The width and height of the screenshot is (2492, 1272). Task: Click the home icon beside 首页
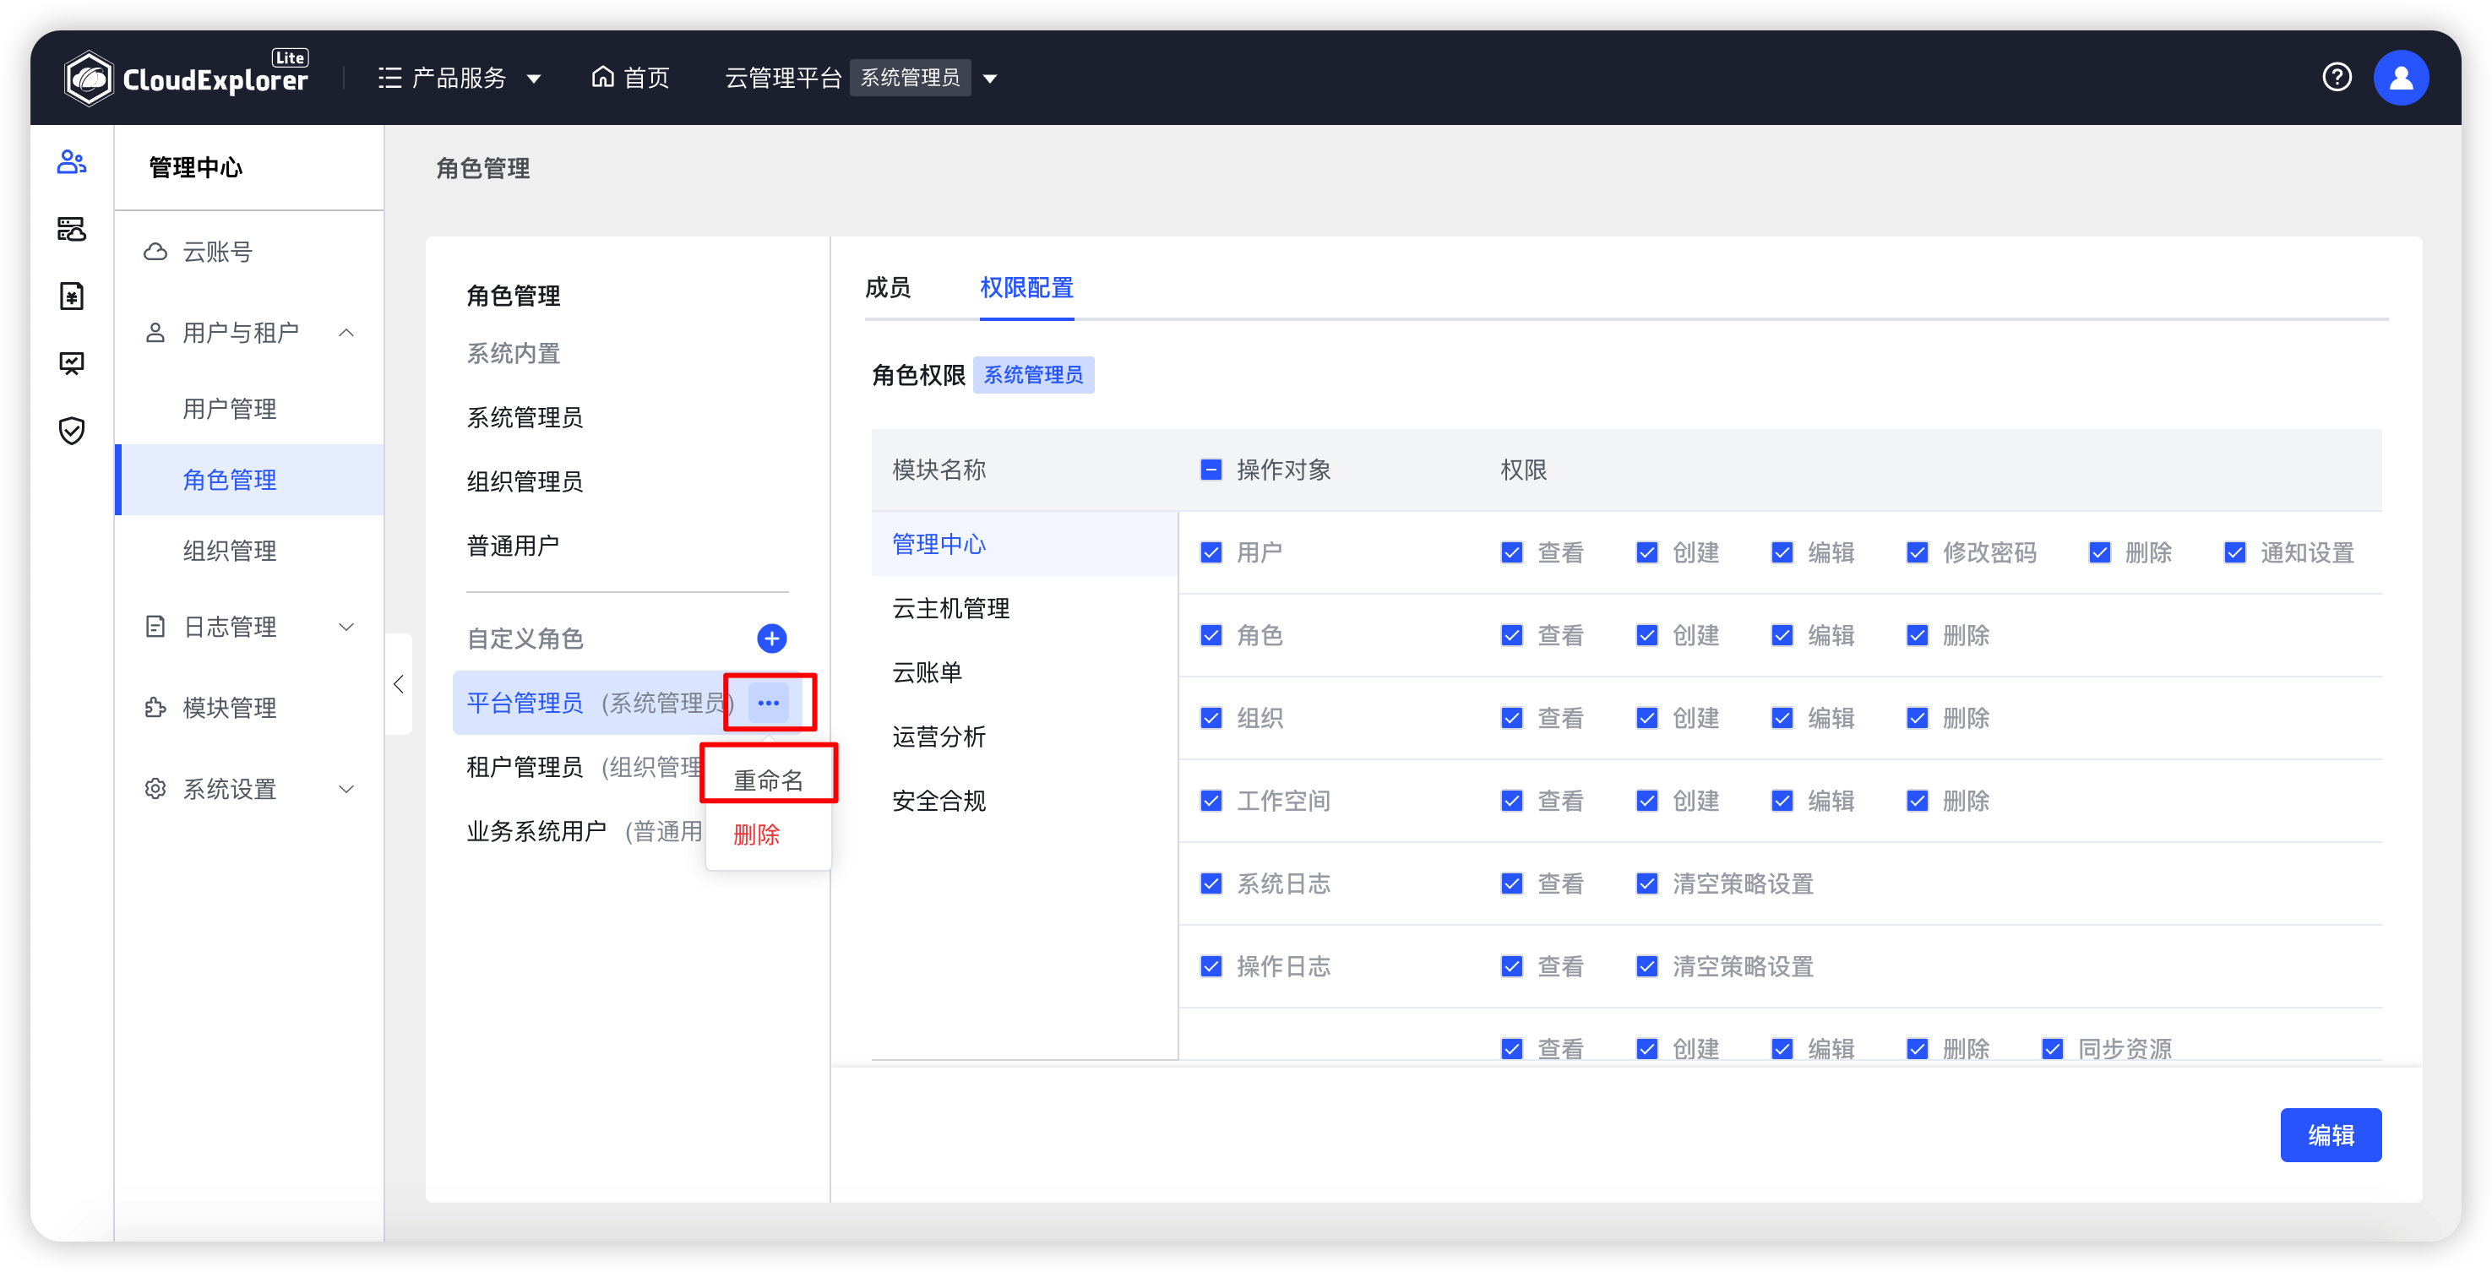(602, 76)
